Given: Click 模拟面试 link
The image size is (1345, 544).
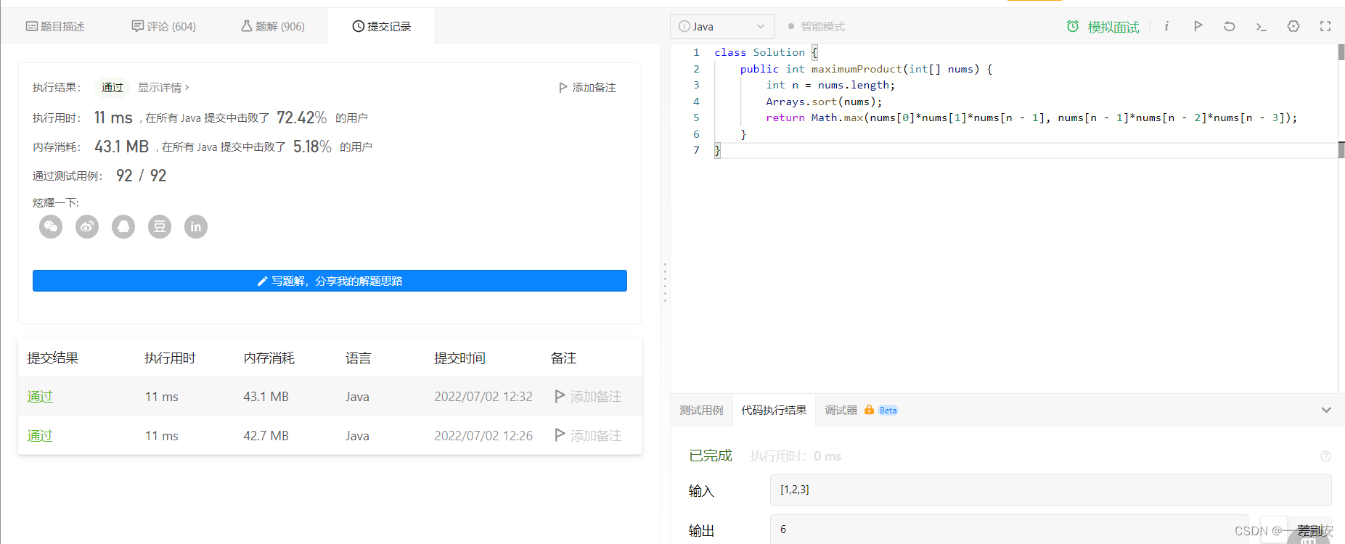Looking at the screenshot, I should click(x=1113, y=27).
